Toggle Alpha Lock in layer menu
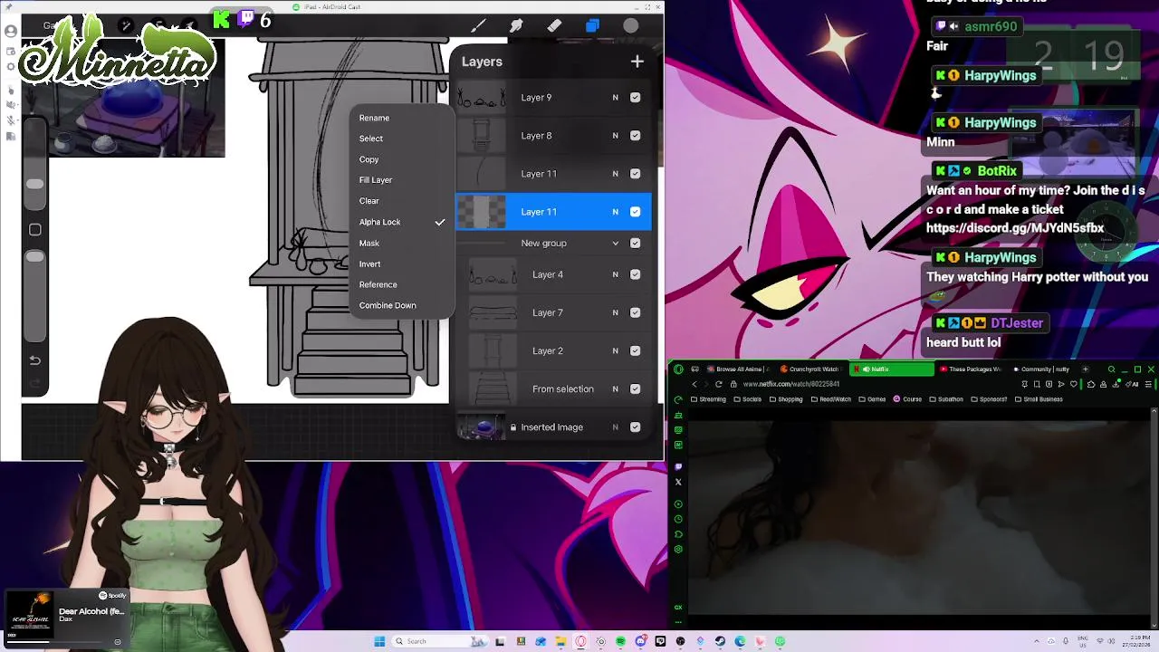Image resolution: width=1159 pixels, height=652 pixels. pyautogui.click(x=401, y=222)
